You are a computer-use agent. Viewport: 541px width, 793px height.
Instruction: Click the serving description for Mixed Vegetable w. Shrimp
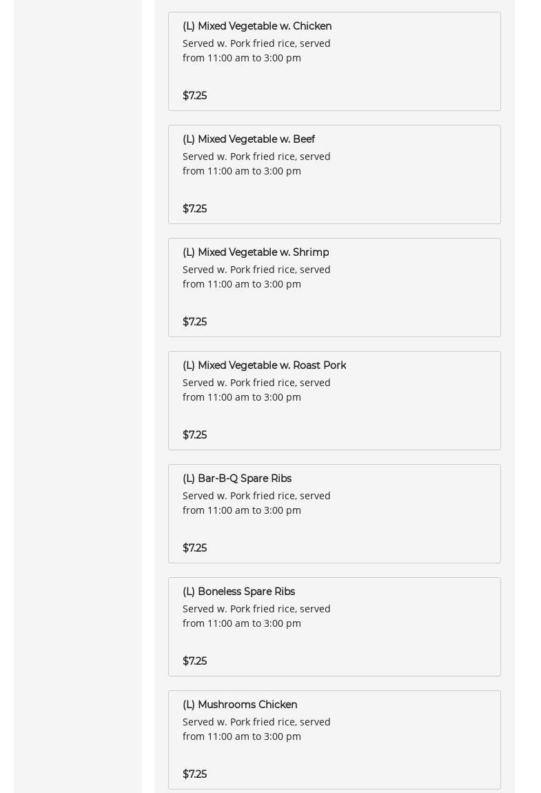pos(256,277)
